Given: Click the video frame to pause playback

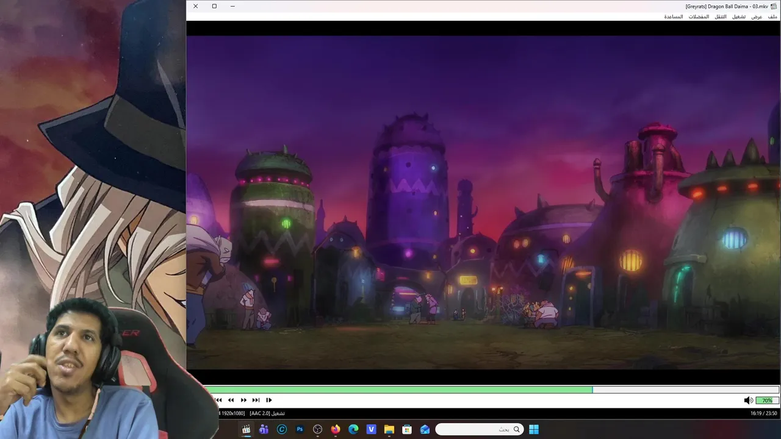Looking at the screenshot, I should [x=483, y=202].
